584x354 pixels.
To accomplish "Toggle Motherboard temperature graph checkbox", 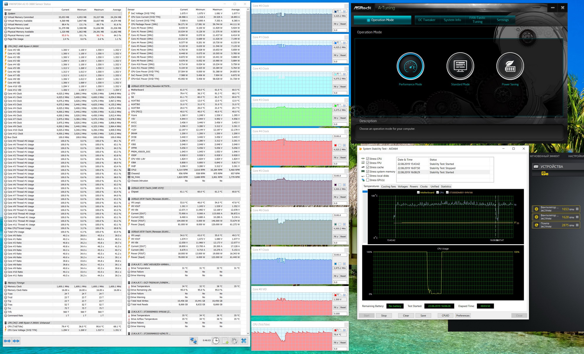I will click(418, 192).
